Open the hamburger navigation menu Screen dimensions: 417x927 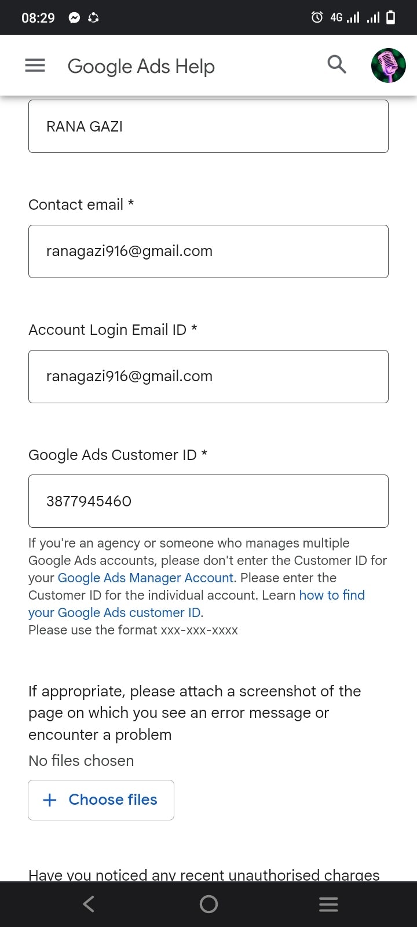coord(35,65)
